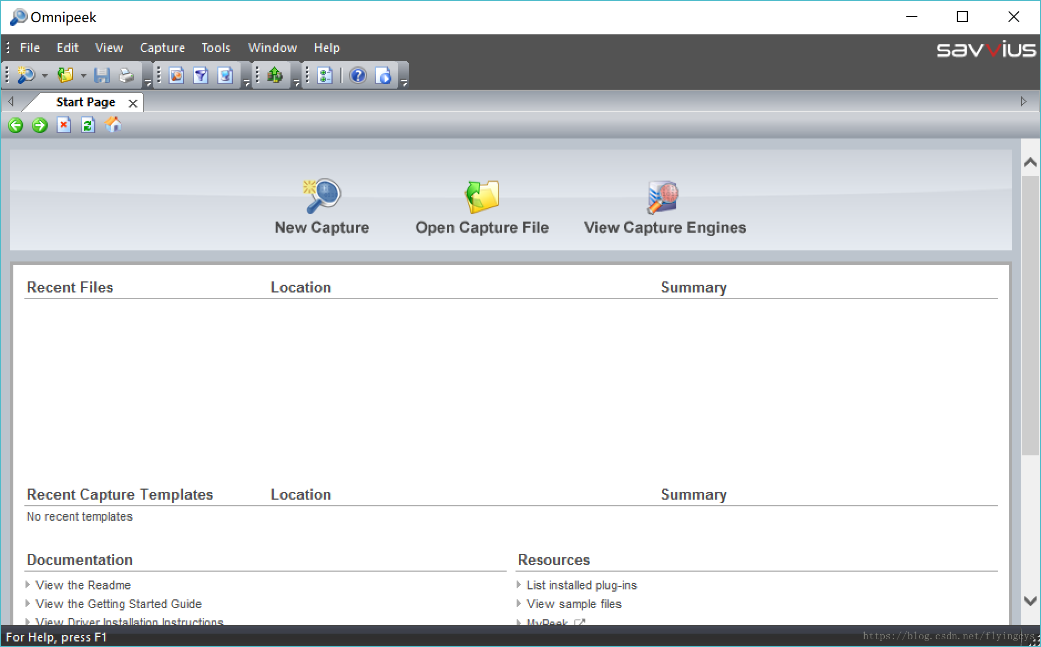Click the Open Capture File folder toolbar icon
The height and width of the screenshot is (647, 1041).
click(65, 75)
